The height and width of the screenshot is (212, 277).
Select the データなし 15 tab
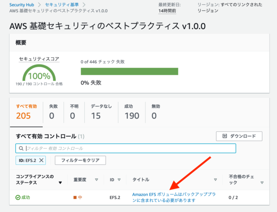click(x=101, y=112)
